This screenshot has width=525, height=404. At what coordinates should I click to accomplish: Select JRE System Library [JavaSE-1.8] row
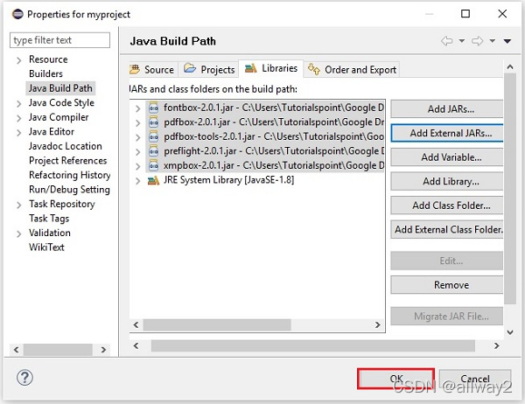(228, 180)
